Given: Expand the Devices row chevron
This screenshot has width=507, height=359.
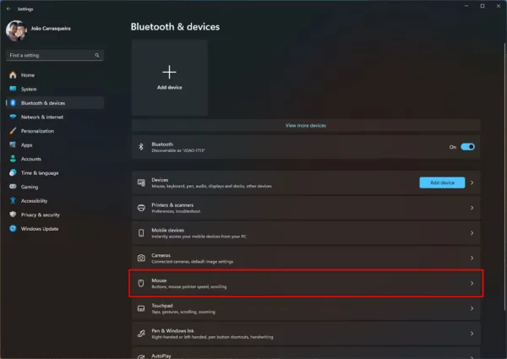Looking at the screenshot, I should [x=472, y=182].
